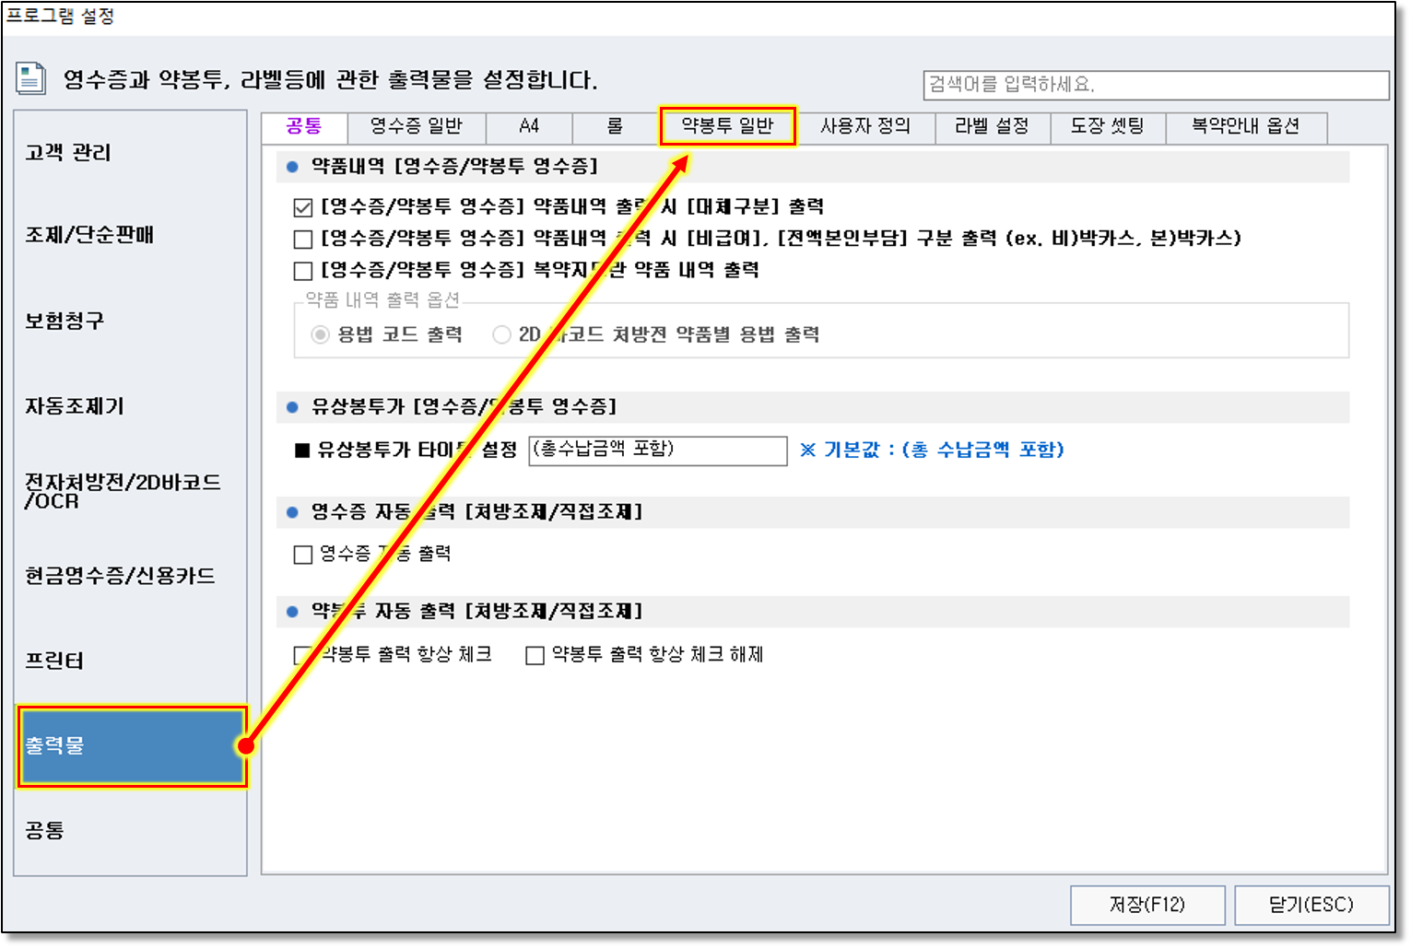Click the document icon beside the header text
The image size is (1411, 948).
(x=30, y=78)
